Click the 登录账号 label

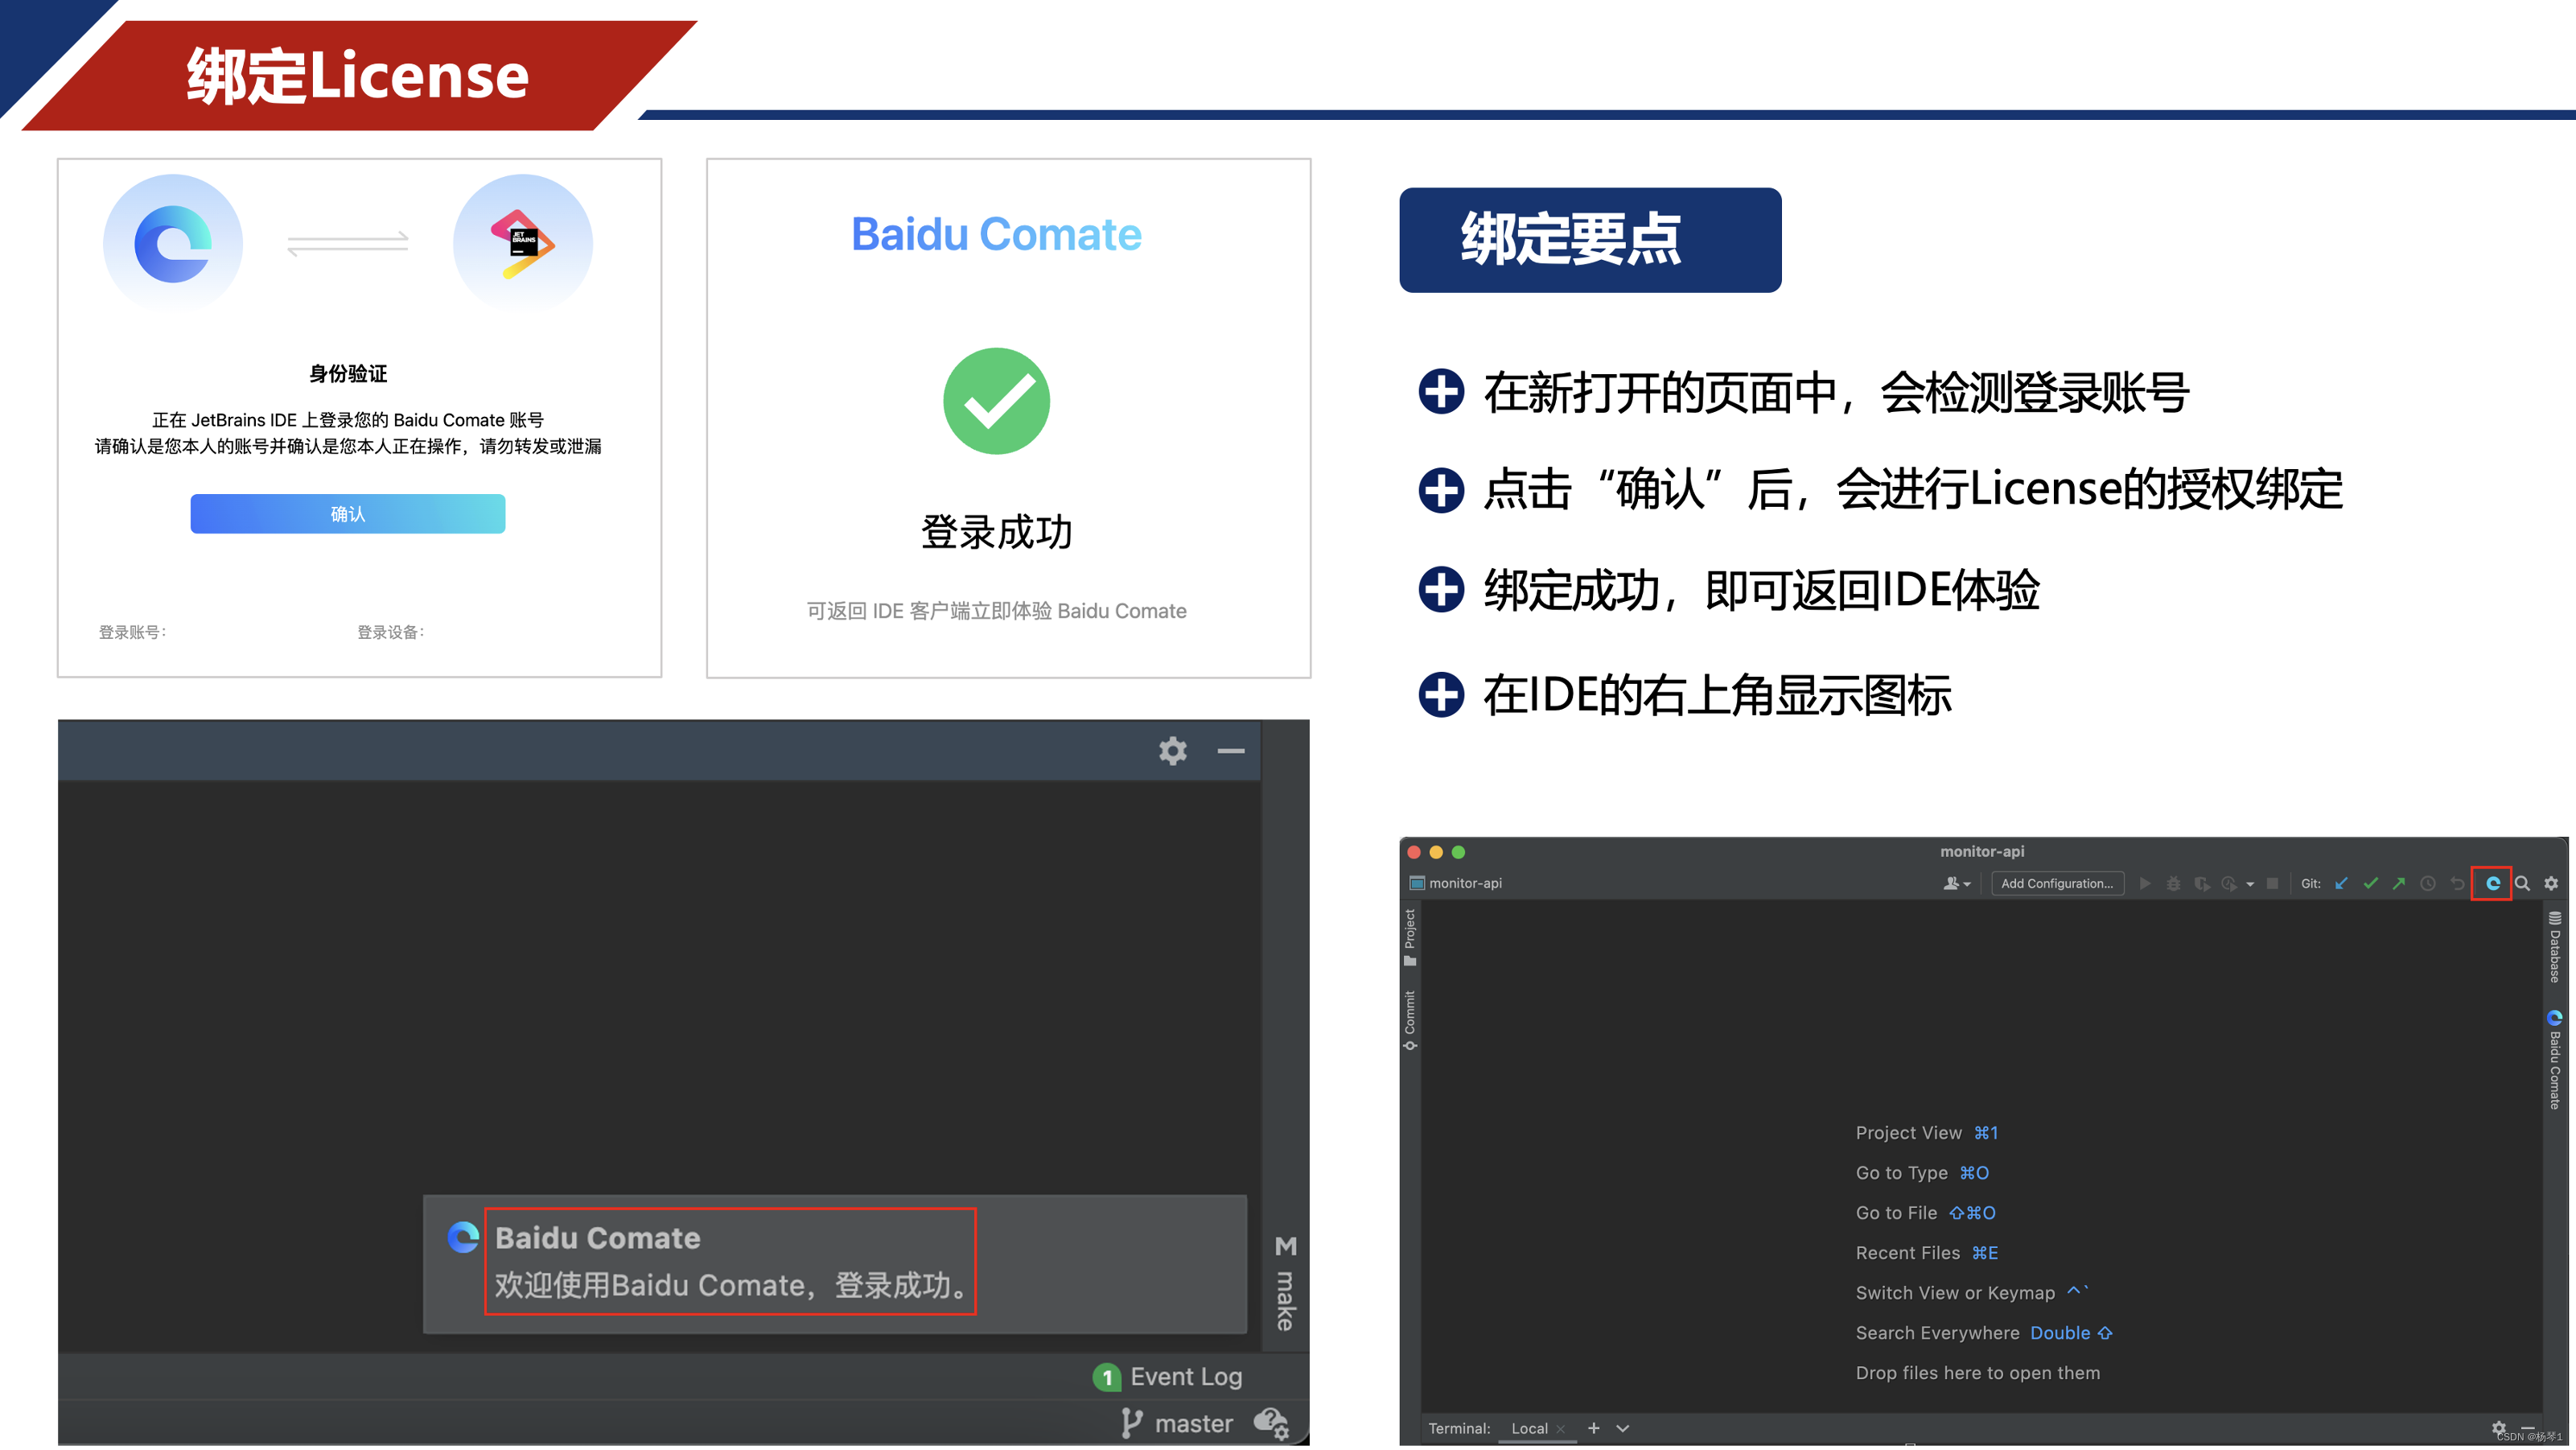coord(132,632)
